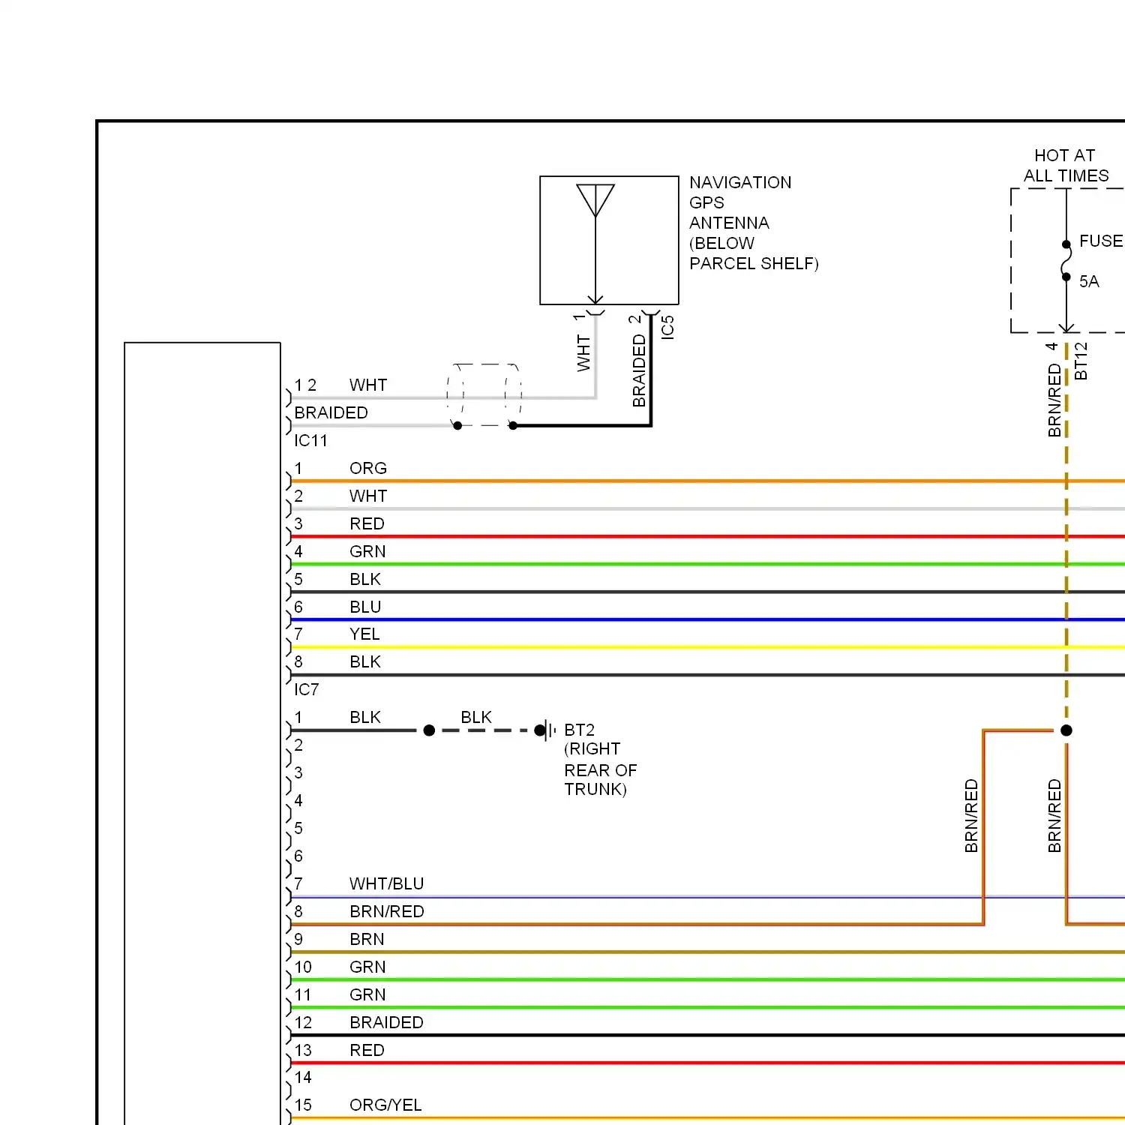Click the YEL wire label at pin 7
This screenshot has width=1125, height=1125.
click(x=364, y=634)
